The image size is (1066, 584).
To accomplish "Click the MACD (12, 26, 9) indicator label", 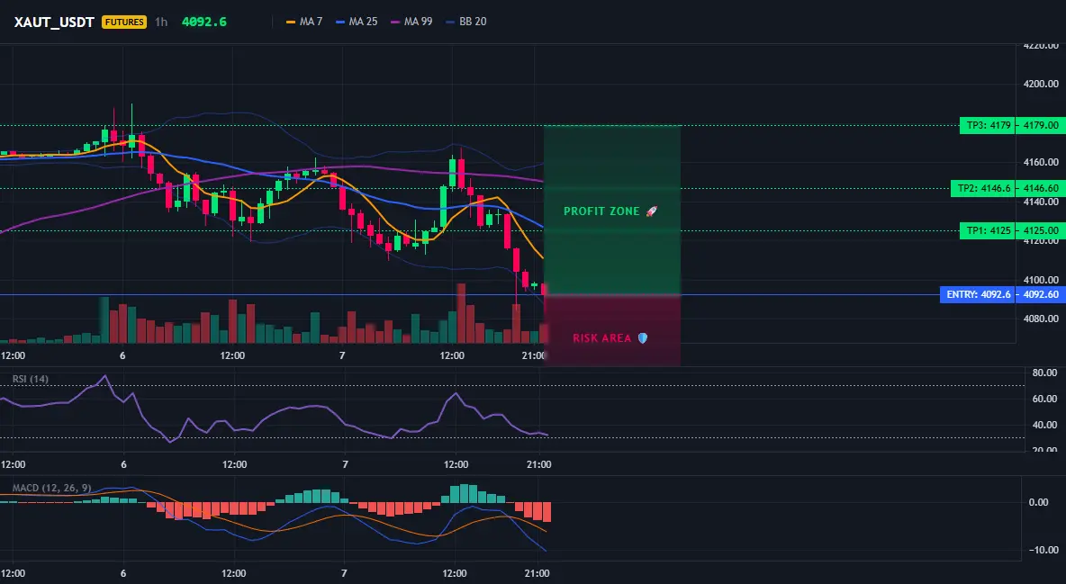I will 51,488.
